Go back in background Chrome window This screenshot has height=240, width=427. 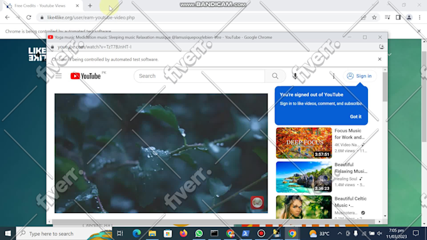(8, 18)
